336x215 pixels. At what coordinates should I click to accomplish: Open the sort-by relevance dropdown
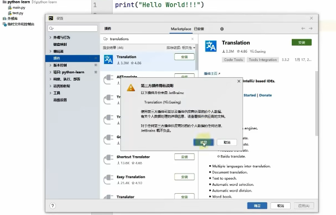181,48
